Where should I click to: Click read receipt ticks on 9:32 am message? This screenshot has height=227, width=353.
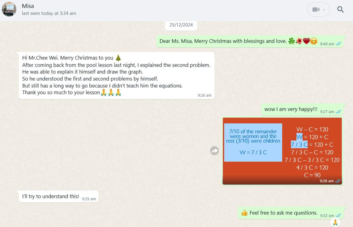[x=338, y=215]
